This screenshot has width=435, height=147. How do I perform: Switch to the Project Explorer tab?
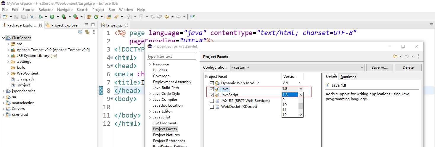pyautogui.click(x=62, y=25)
